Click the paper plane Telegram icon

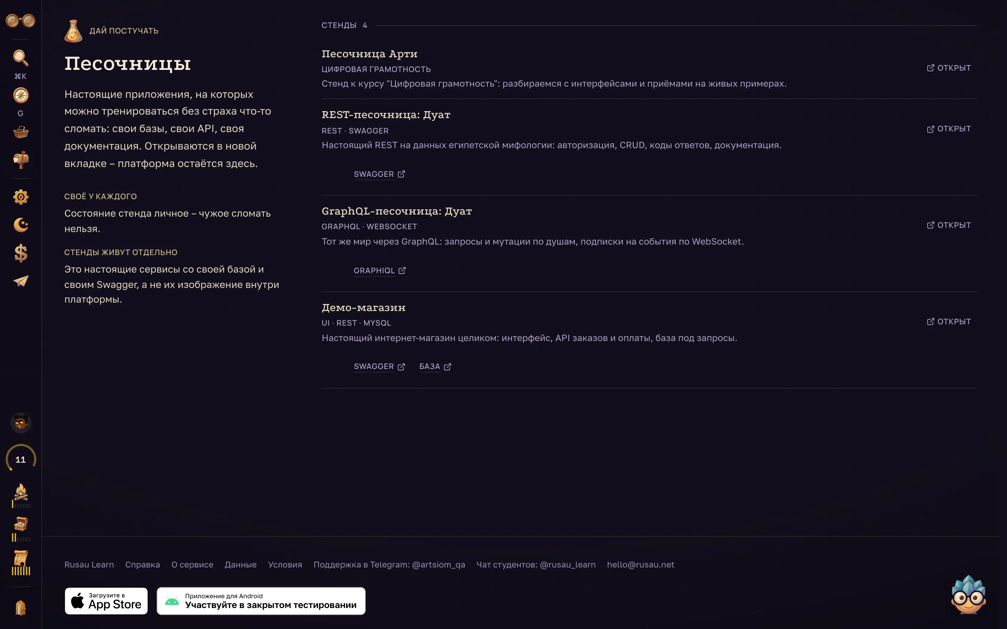pos(20,281)
